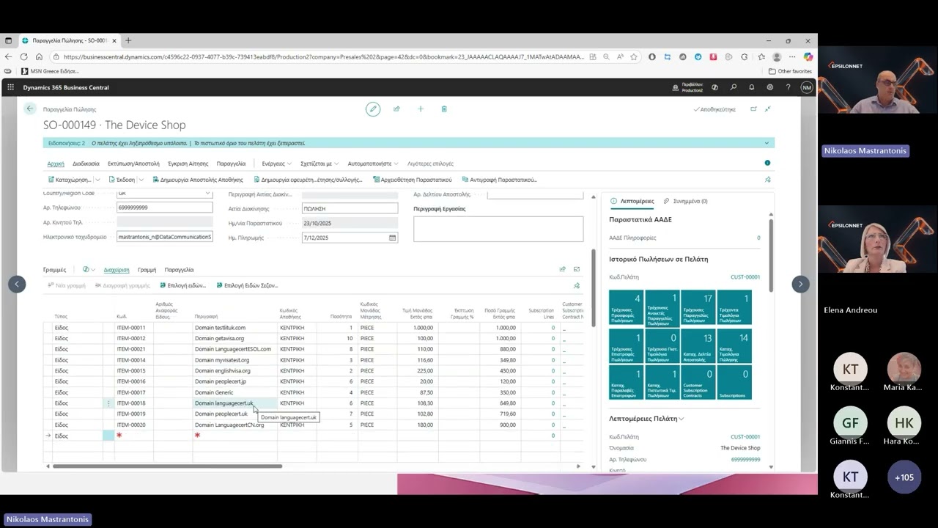Image resolution: width=938 pixels, height=528 pixels.
Task: Open the calendar picker for Ημ. Πληρωμής
Action: point(393,238)
